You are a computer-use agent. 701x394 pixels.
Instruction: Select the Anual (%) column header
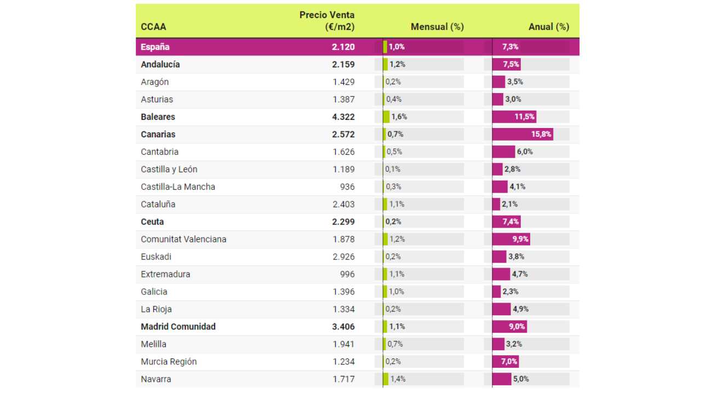(x=548, y=27)
